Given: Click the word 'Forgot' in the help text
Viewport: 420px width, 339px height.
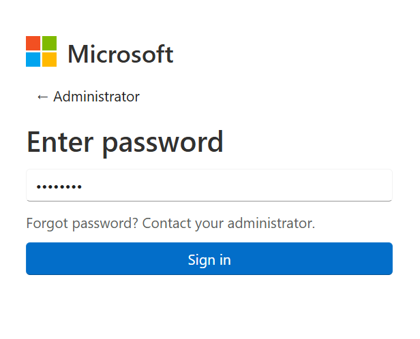Looking at the screenshot, I should click(47, 223).
